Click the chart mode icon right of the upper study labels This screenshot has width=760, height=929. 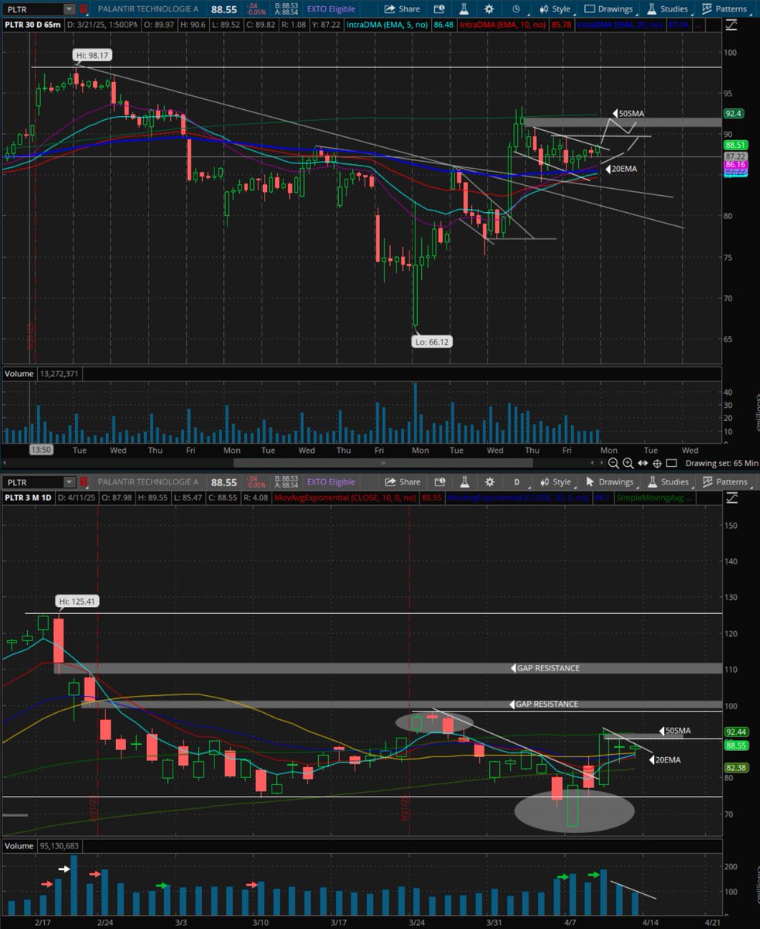point(732,25)
